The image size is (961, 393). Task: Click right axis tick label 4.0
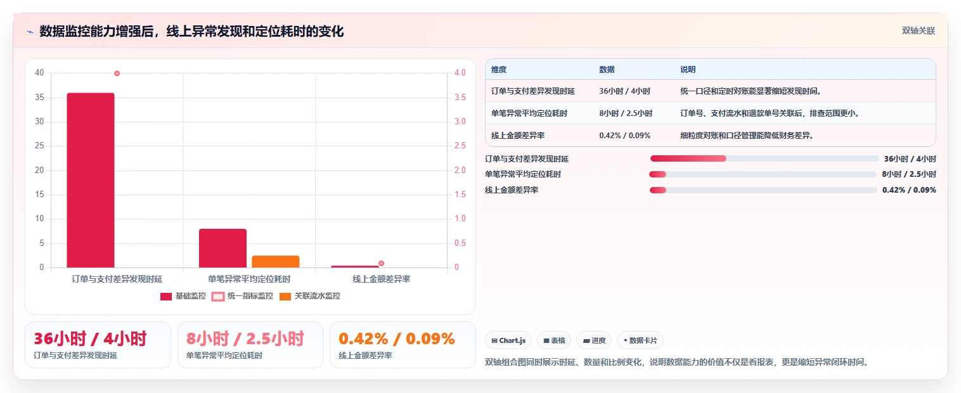[460, 73]
